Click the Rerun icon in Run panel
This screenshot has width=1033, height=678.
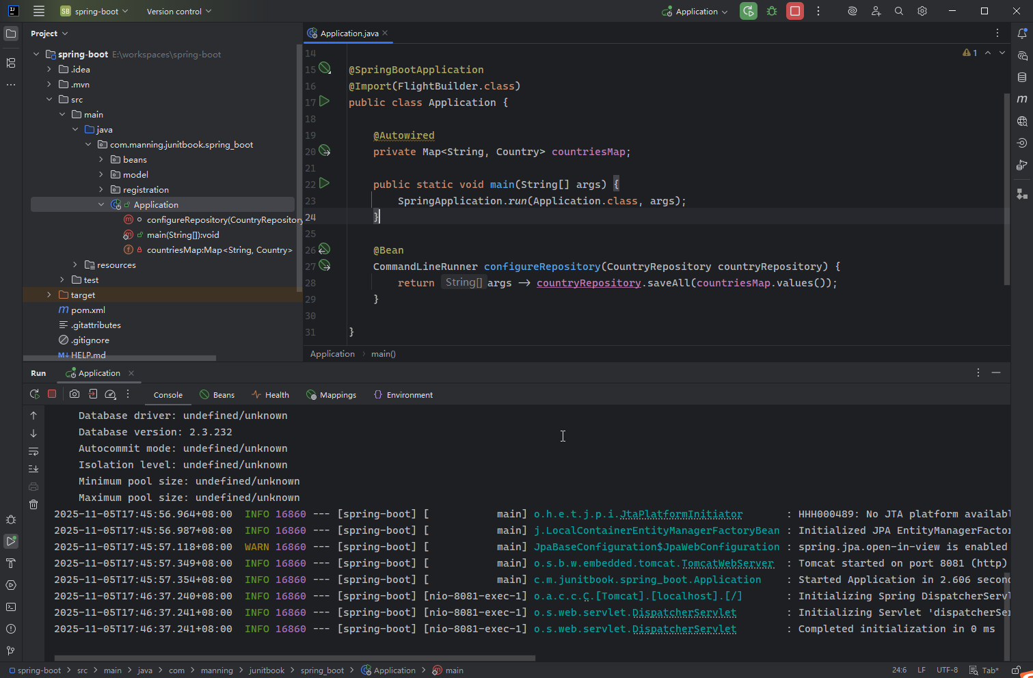(x=34, y=394)
